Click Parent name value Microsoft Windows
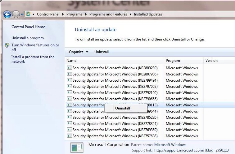 (x=170, y=145)
